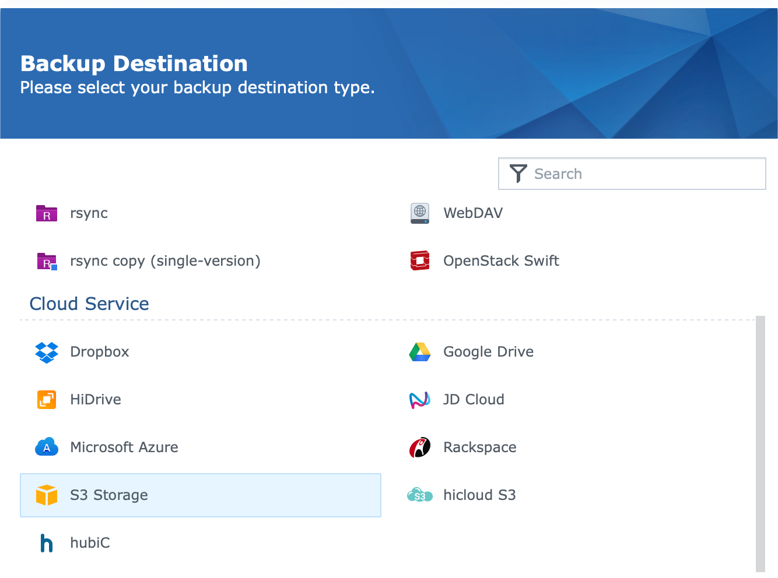Click the rsync purple folder icon
This screenshot has width=778, height=578.
[47, 213]
